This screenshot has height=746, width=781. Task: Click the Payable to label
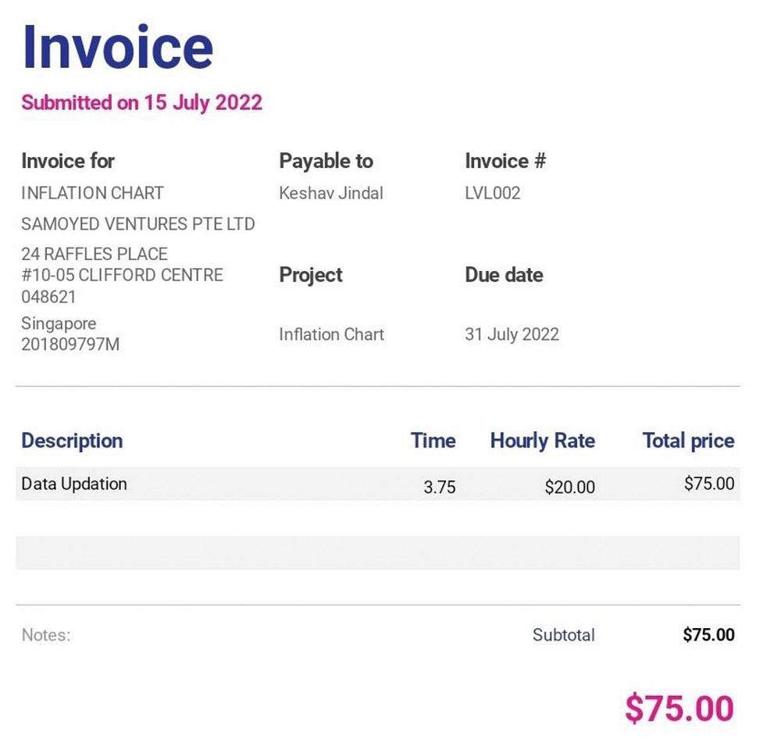pos(326,161)
